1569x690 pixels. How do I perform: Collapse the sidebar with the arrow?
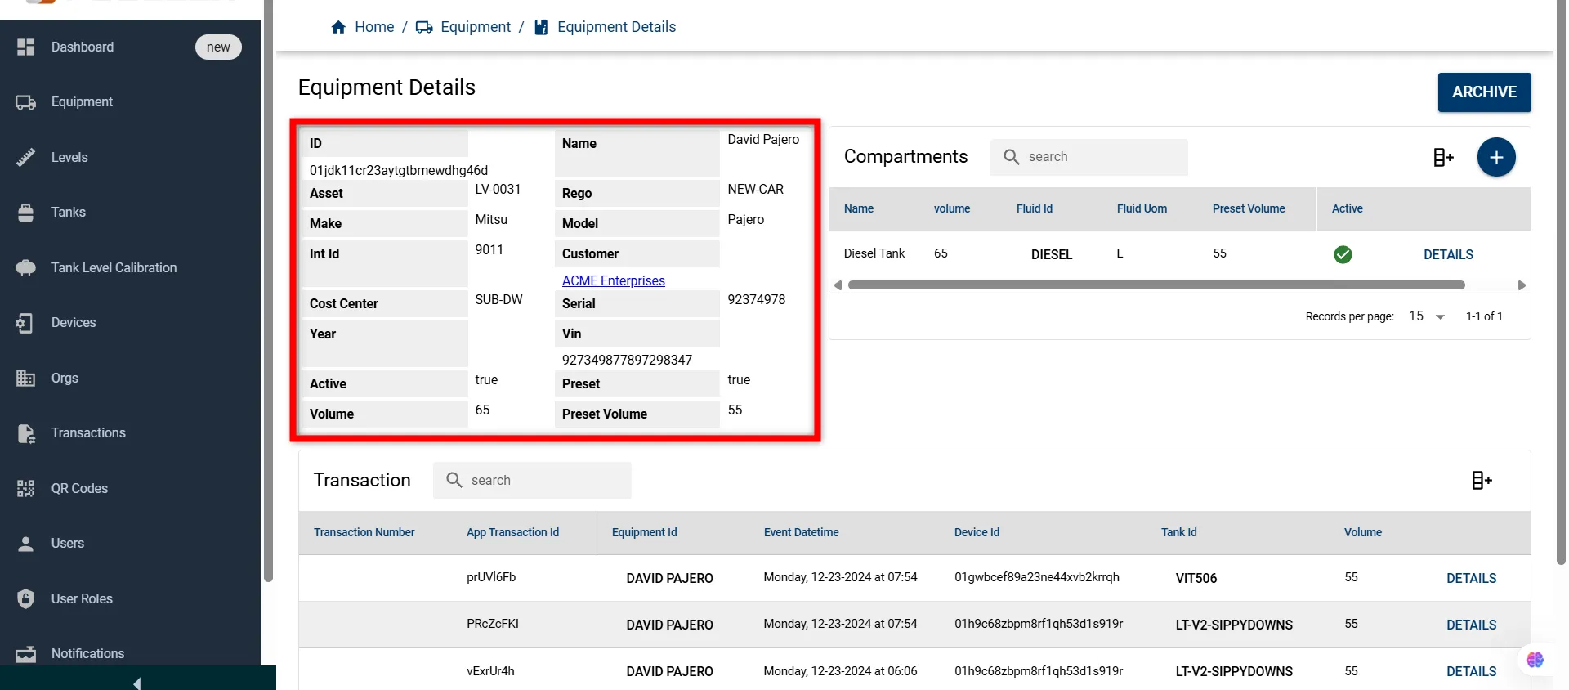137,683
